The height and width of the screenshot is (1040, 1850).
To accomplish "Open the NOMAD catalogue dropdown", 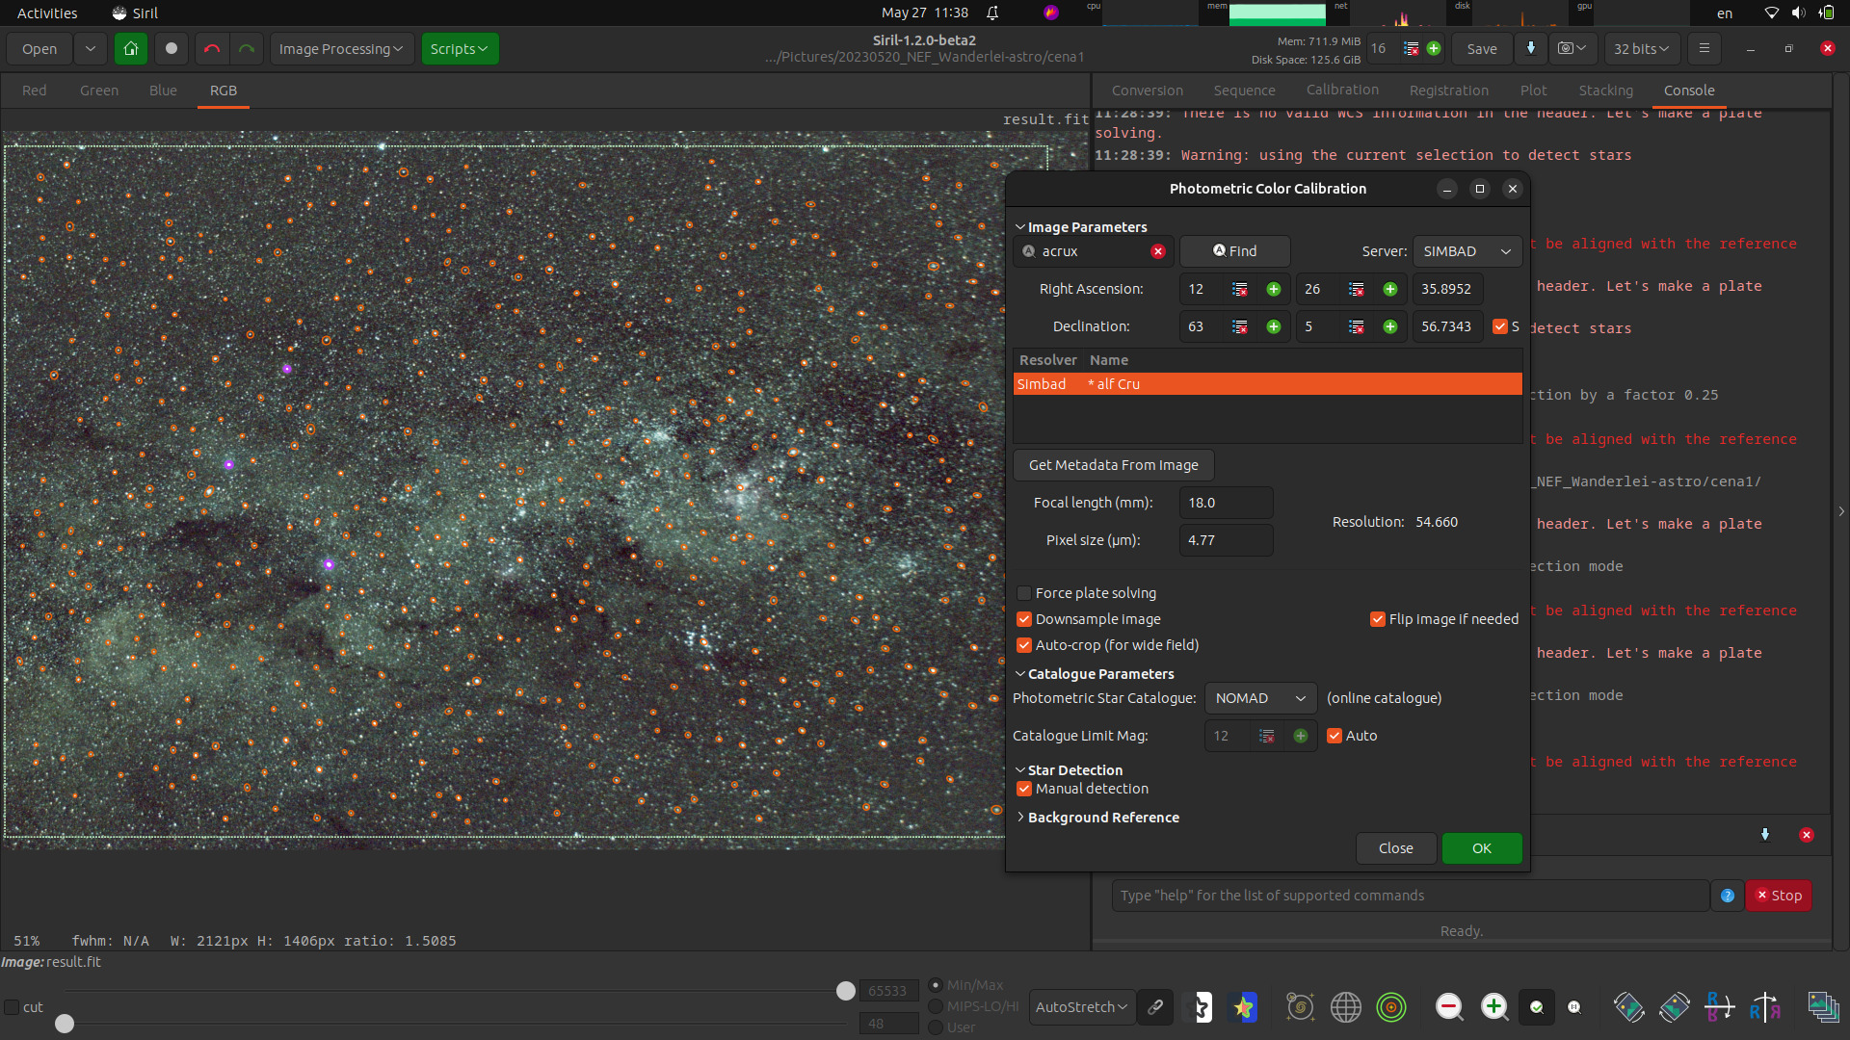I will pyautogui.click(x=1259, y=698).
